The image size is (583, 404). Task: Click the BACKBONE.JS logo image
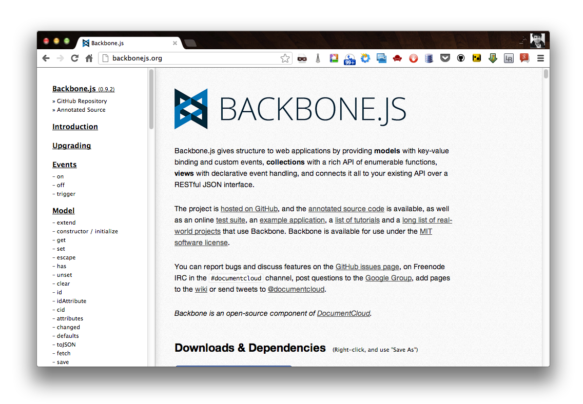pyautogui.click(x=290, y=109)
